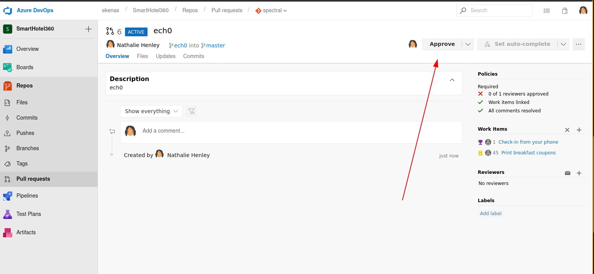Viewport: 594px width, 274px height.
Task: Open the marketplace shopping bag icon
Action: [565, 11]
